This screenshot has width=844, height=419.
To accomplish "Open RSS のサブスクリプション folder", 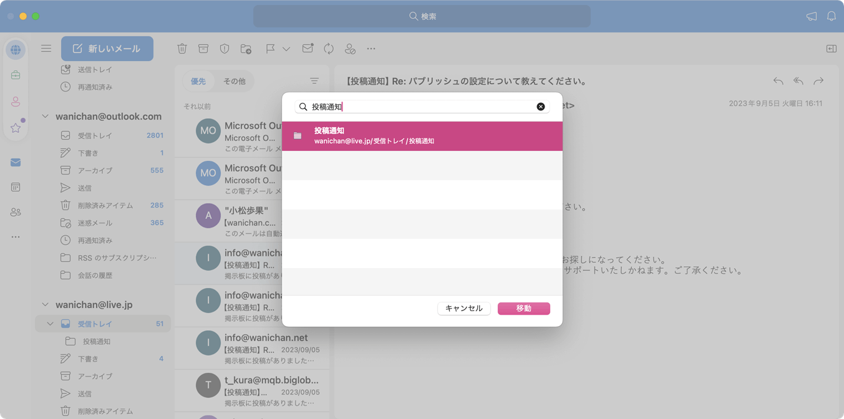I will (103, 258).
